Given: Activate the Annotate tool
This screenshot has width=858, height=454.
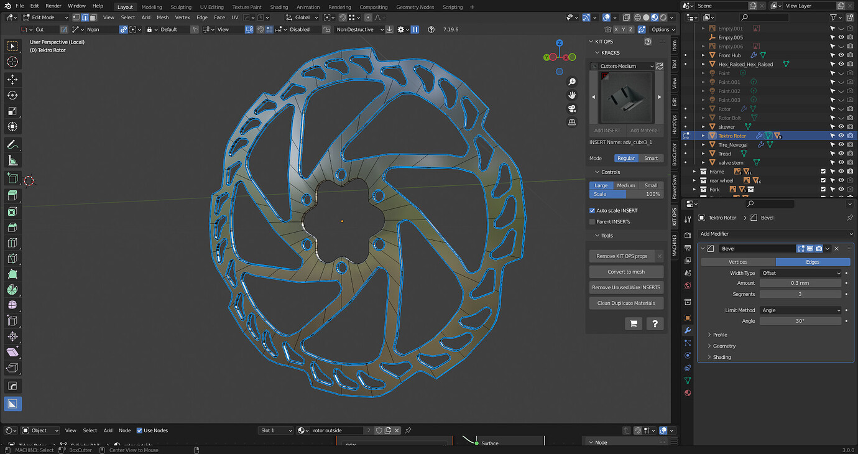Looking at the screenshot, I should tap(12, 144).
